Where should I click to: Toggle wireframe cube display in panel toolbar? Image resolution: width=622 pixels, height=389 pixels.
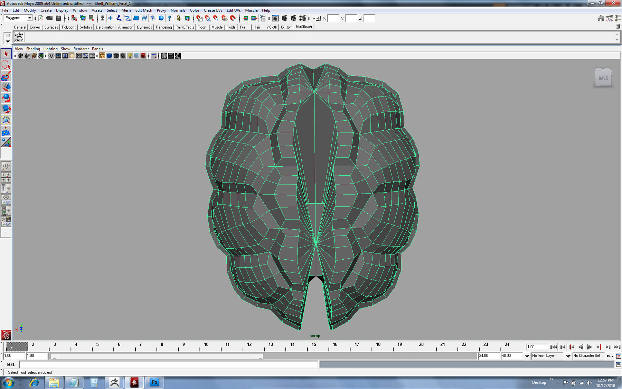click(x=102, y=56)
